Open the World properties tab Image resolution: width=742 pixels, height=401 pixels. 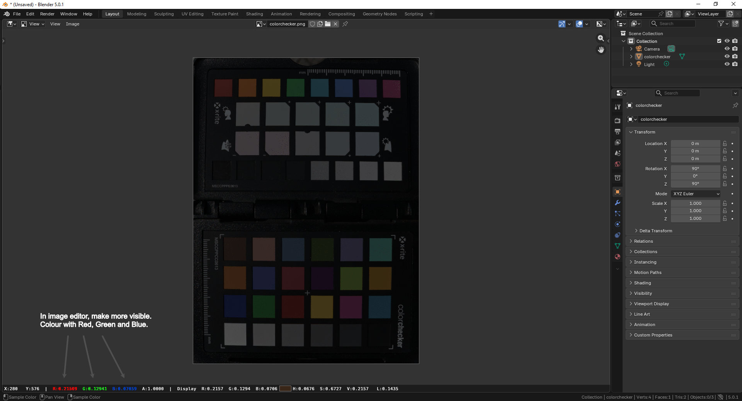[618, 164]
